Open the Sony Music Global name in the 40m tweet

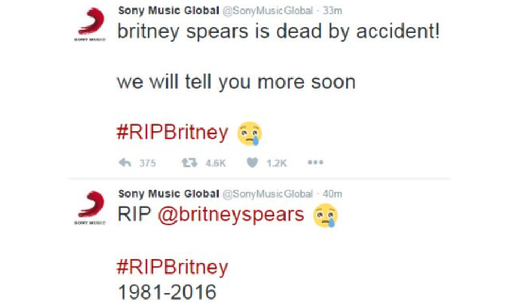click(x=168, y=194)
